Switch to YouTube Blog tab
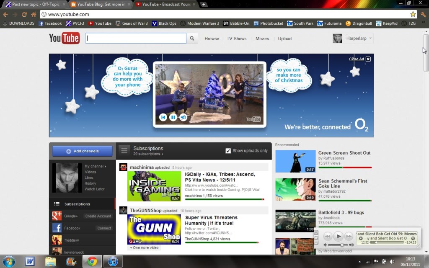The image size is (429, 268). 101,4
